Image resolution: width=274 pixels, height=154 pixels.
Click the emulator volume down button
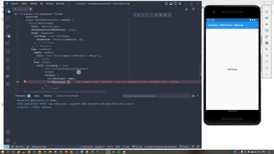tap(267, 24)
